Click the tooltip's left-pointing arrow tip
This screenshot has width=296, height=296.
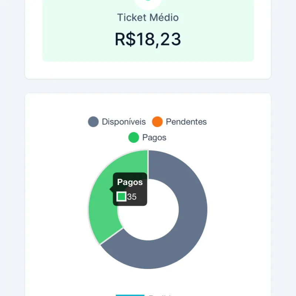click(x=111, y=189)
